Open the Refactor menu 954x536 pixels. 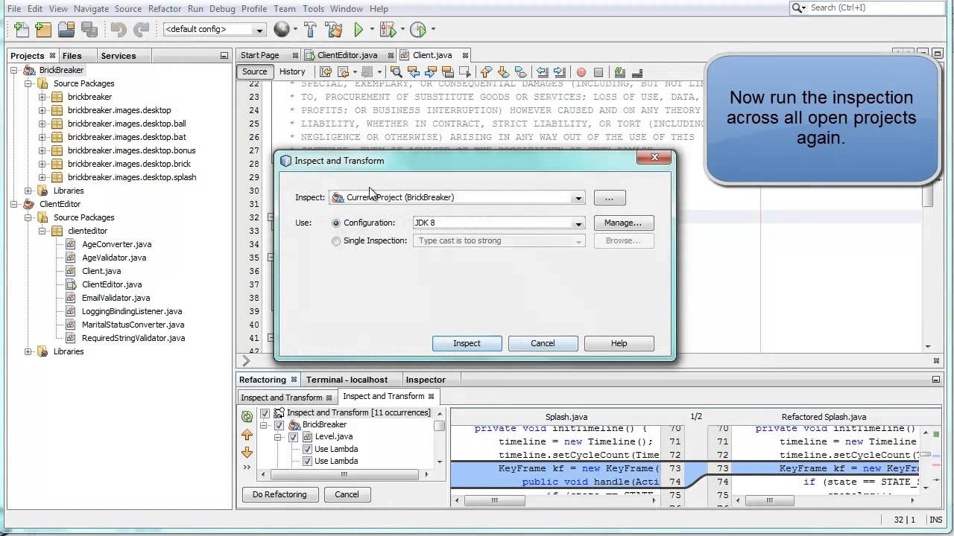pos(164,9)
